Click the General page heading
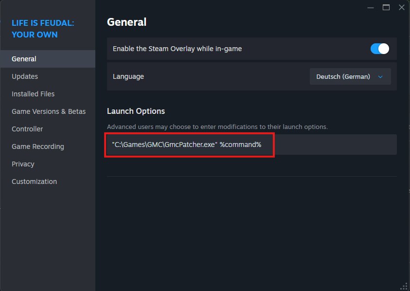The image size is (410, 291). 127,22
